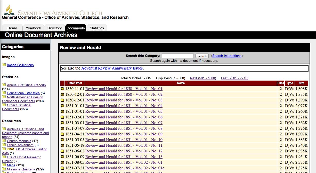Click the Size column header

(x=302, y=83)
